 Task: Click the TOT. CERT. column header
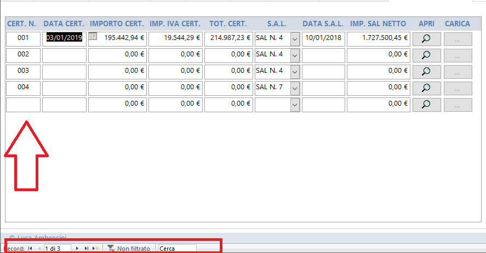(228, 24)
